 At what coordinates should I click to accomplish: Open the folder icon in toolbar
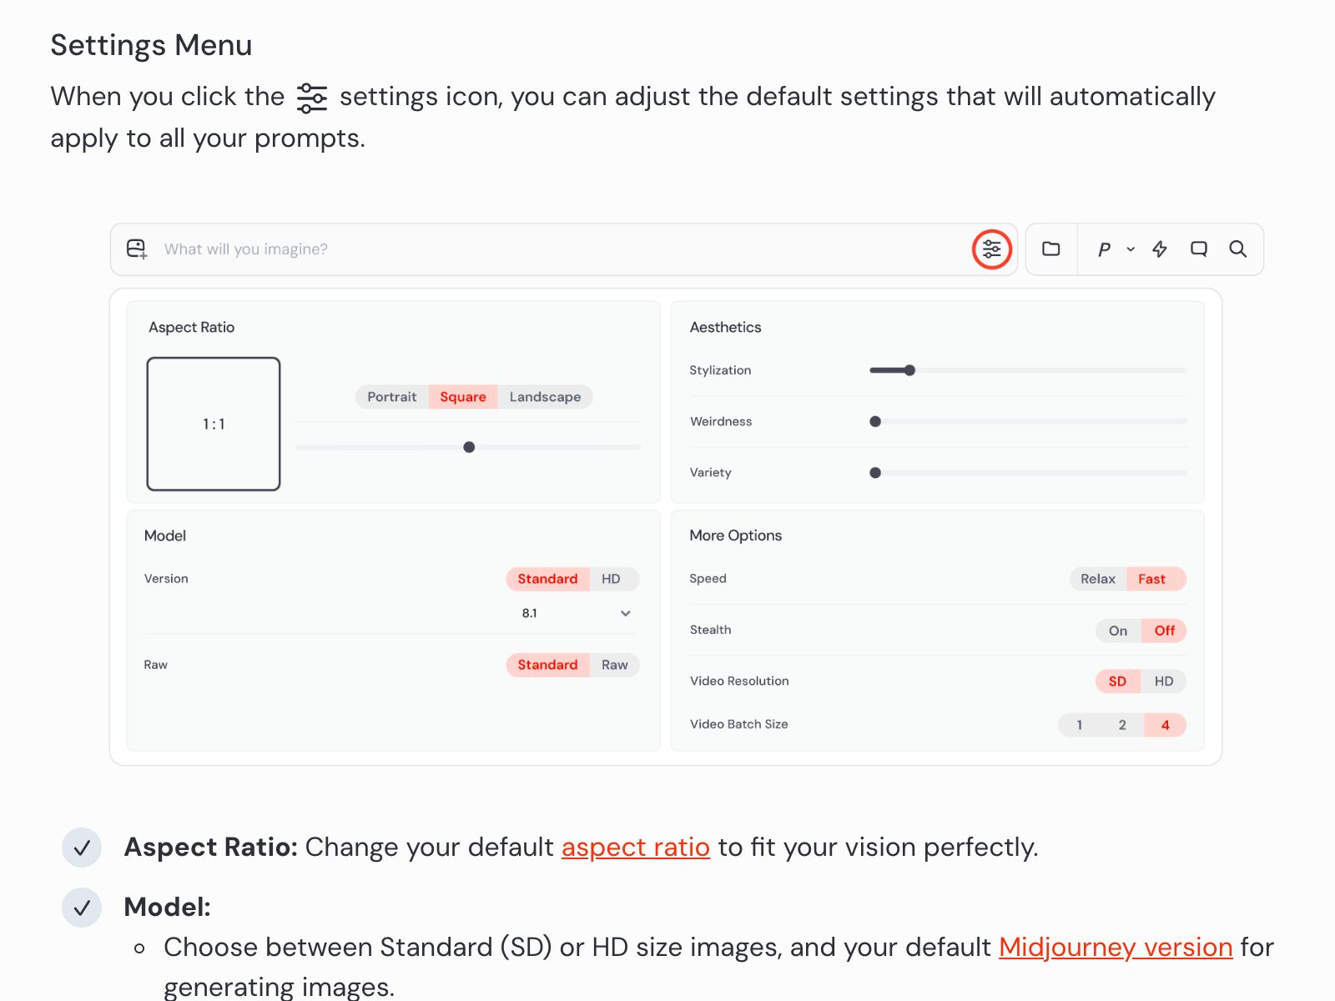(x=1051, y=249)
